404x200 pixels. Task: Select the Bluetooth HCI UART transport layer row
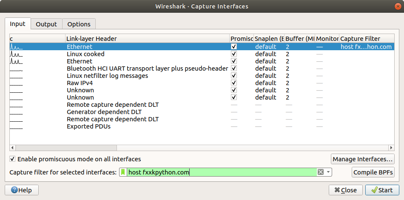tap(202, 69)
